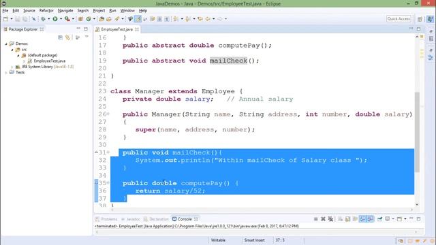Click the Quick Access search field
The image size is (436, 245).
click(399, 18)
